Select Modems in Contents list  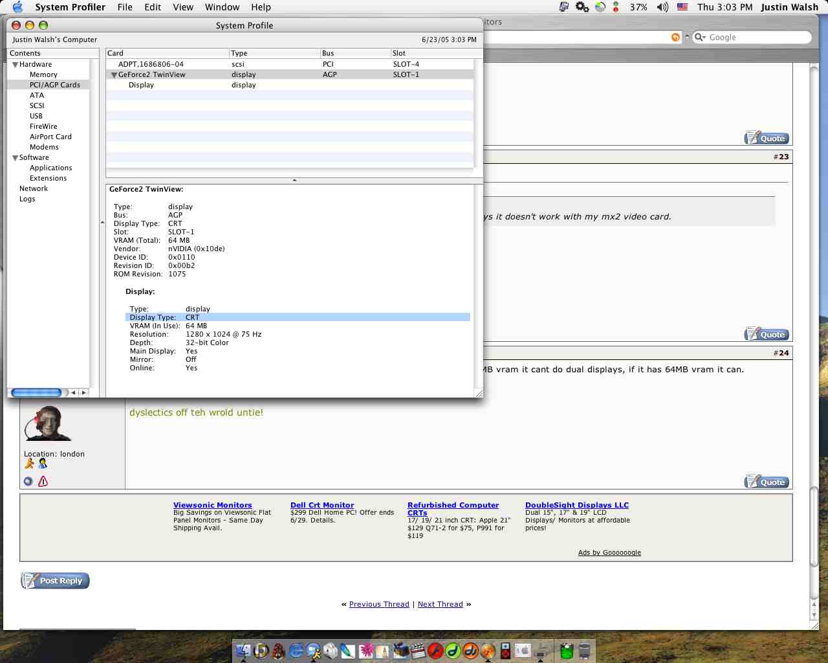44,147
